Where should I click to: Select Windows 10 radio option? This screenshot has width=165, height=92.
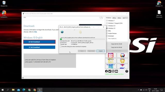tap(111, 28)
